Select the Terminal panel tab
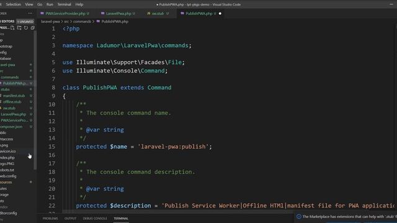This screenshot has width=397, height=223. [121, 218]
